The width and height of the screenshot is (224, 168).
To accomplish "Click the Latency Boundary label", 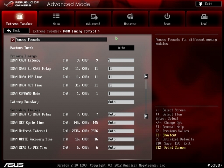I will pos(24,102).
